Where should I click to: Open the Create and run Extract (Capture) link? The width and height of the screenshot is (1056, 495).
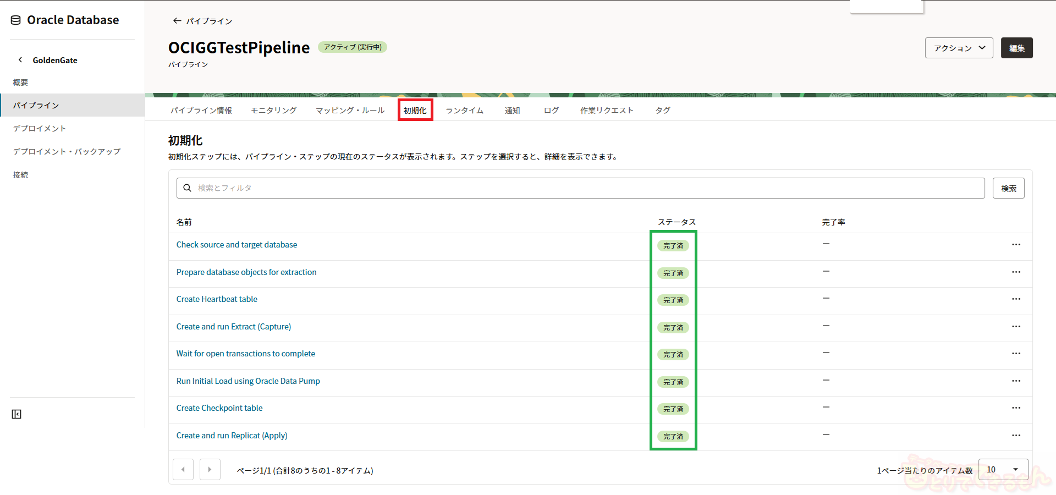[x=233, y=327]
